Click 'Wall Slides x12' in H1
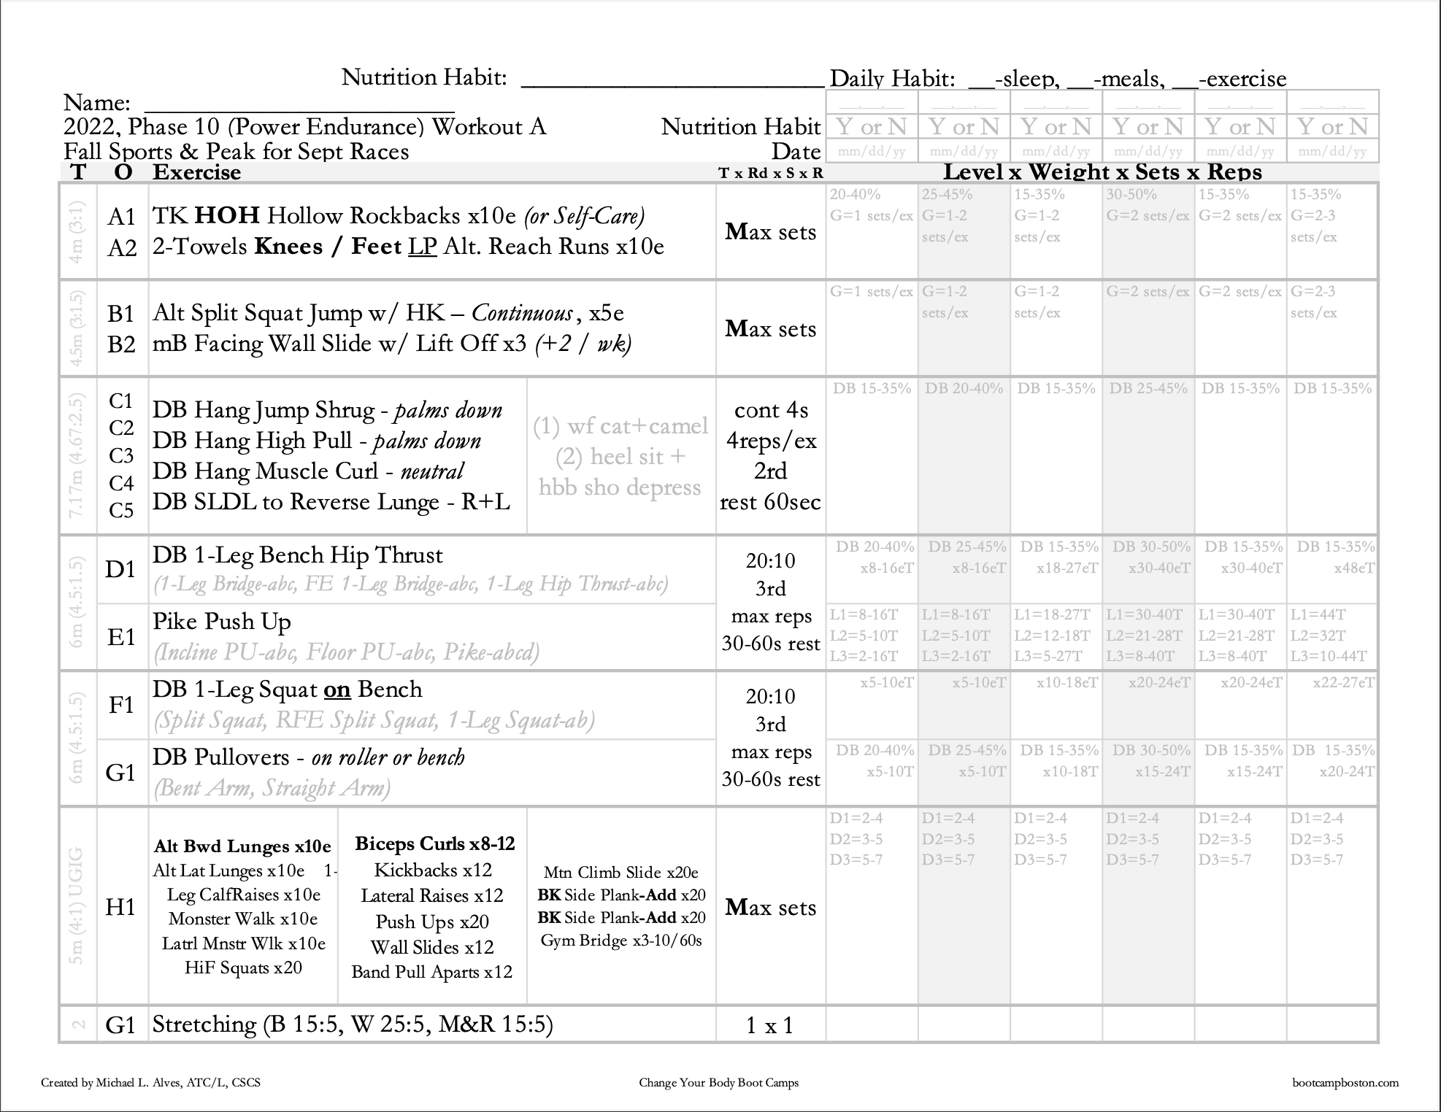Screen dimensions: 1441x1112 point(432,947)
